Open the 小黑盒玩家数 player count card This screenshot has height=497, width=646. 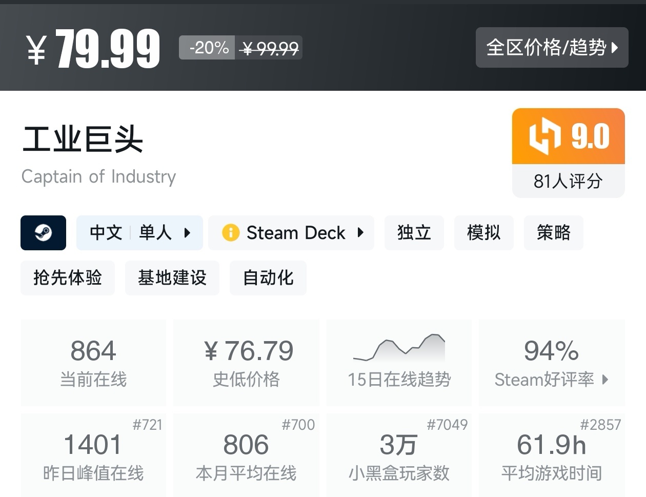coord(399,455)
